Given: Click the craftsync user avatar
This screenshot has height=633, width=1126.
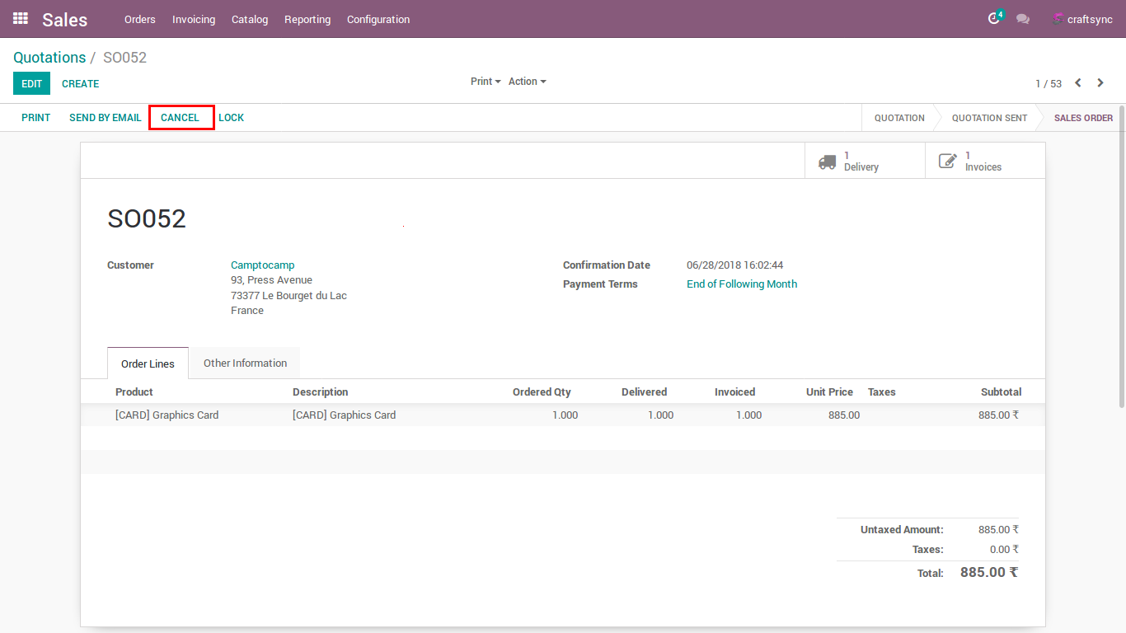Looking at the screenshot, I should pyautogui.click(x=1058, y=19).
